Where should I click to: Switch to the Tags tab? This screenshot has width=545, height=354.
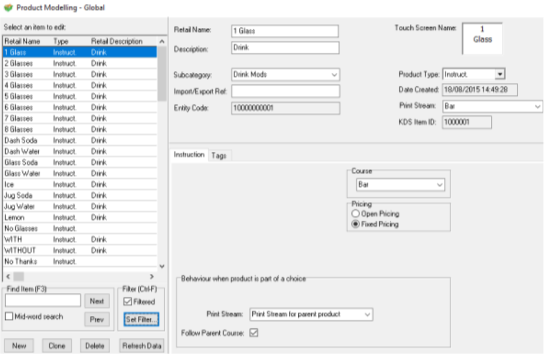coord(219,156)
